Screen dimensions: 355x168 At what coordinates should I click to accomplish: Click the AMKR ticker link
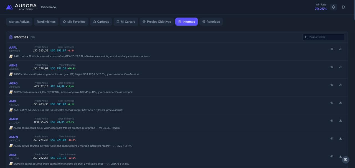pyautogui.click(x=13, y=119)
